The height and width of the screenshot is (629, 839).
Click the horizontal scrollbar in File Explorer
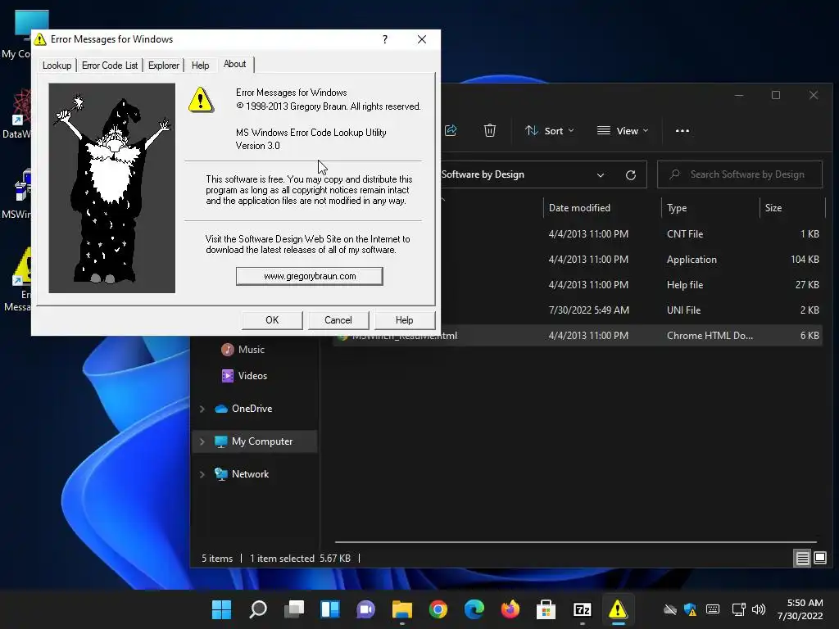coord(576,542)
